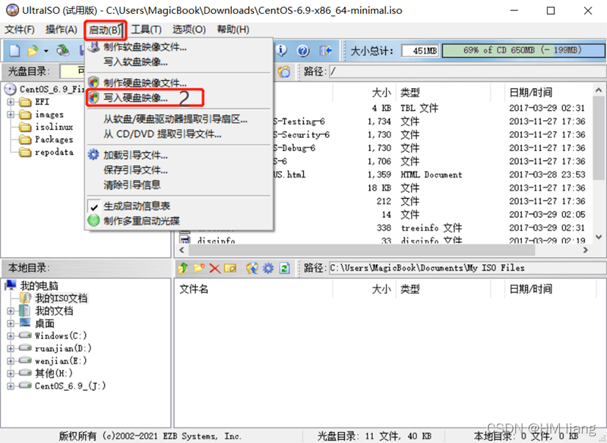Viewport: 607px width, 443px height.
Task: Expand the wenjian(E:) drive node
Action: tap(10, 361)
